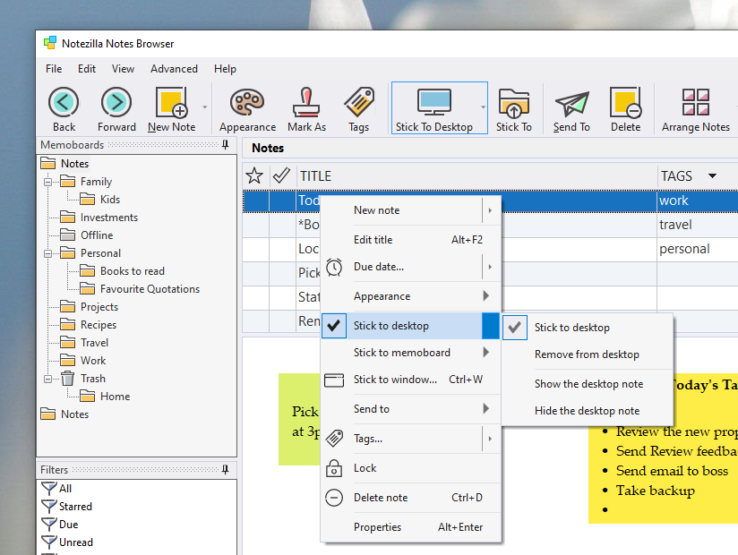Open Books to read memoboard
Screen dimensions: 738x555
pyautogui.click(x=123, y=271)
